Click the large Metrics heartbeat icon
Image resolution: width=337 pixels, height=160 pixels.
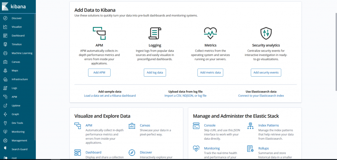[x=210, y=33]
